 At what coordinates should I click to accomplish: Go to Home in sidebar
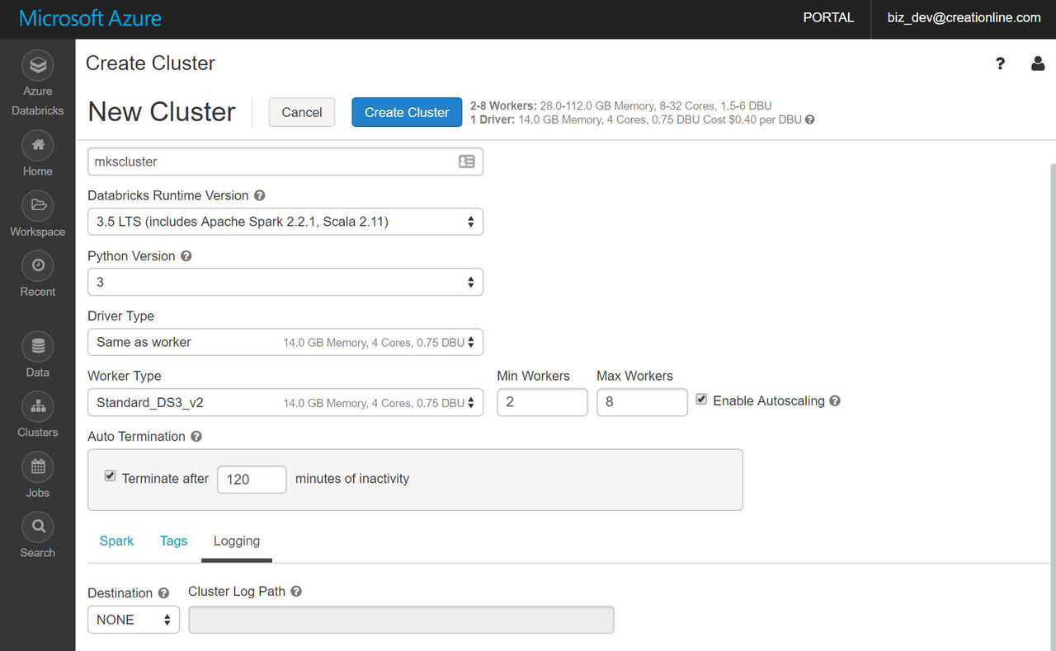[38, 145]
